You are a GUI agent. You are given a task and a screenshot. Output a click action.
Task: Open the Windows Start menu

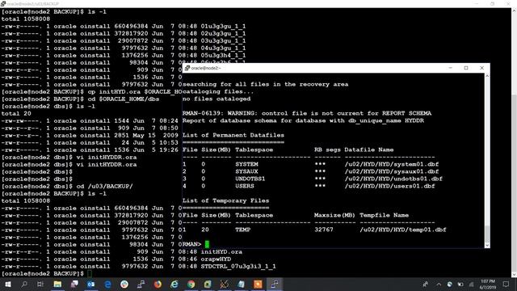click(7, 284)
